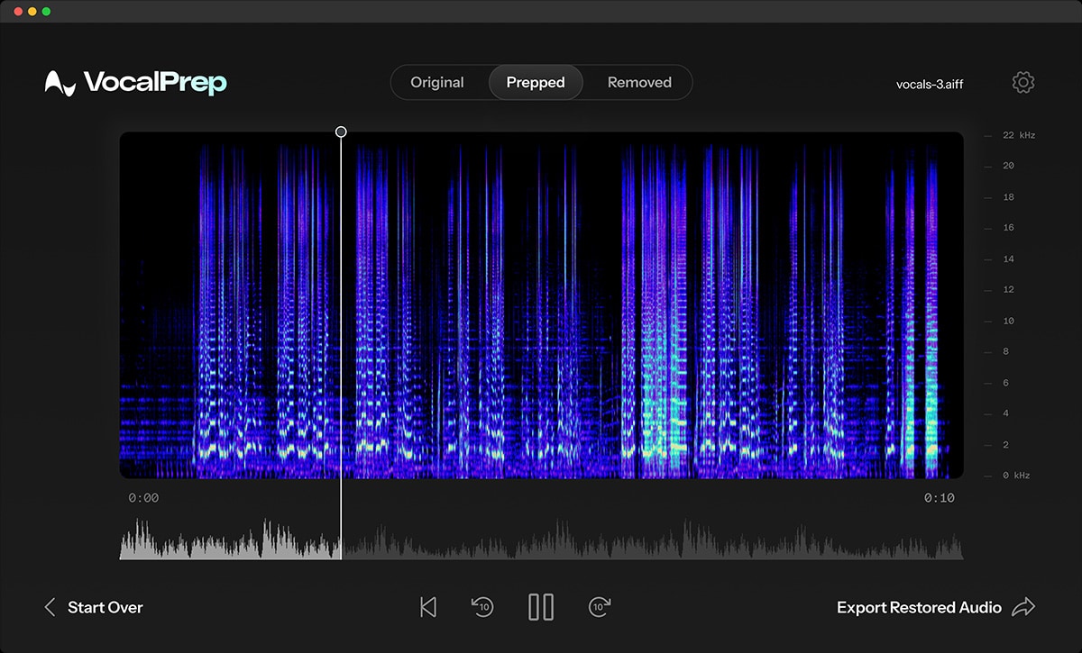Image resolution: width=1082 pixels, height=653 pixels.
Task: Skip forward 10 seconds
Action: coord(599,607)
